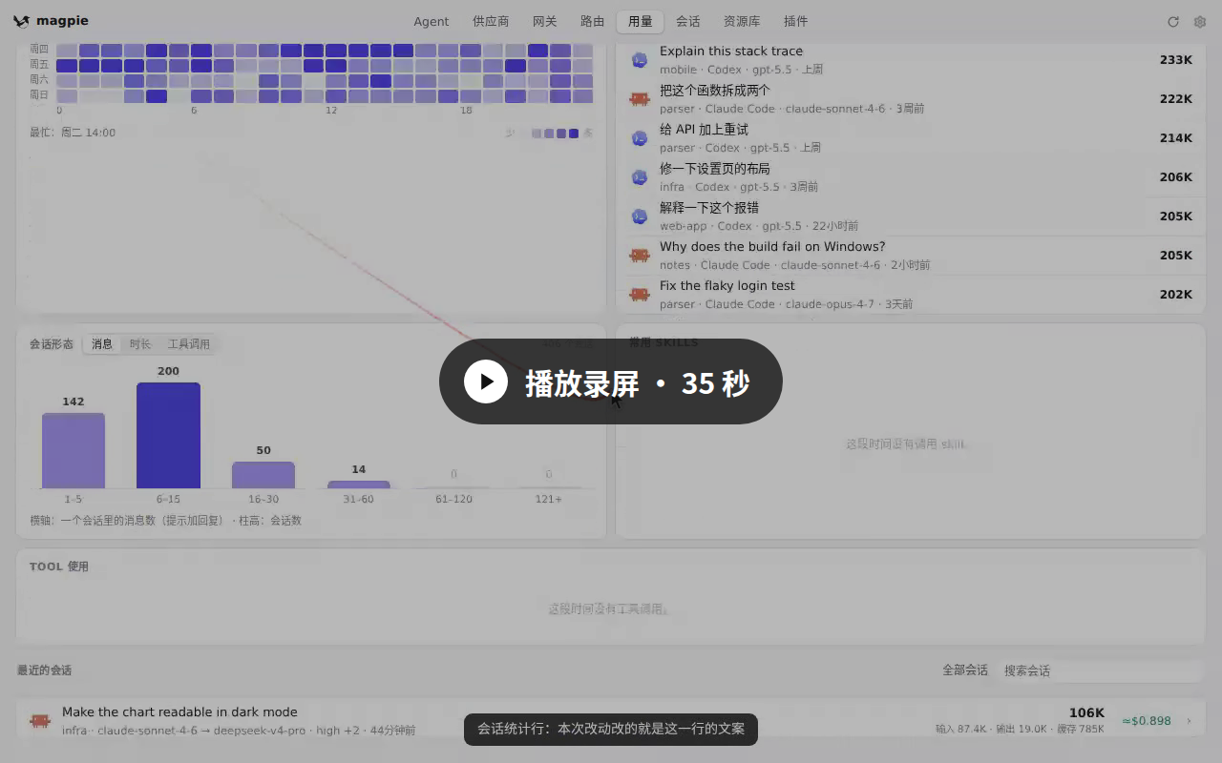Screen dimensions: 1222x763
Task: Switch 会话形态 to 时长
Action: pos(140,344)
